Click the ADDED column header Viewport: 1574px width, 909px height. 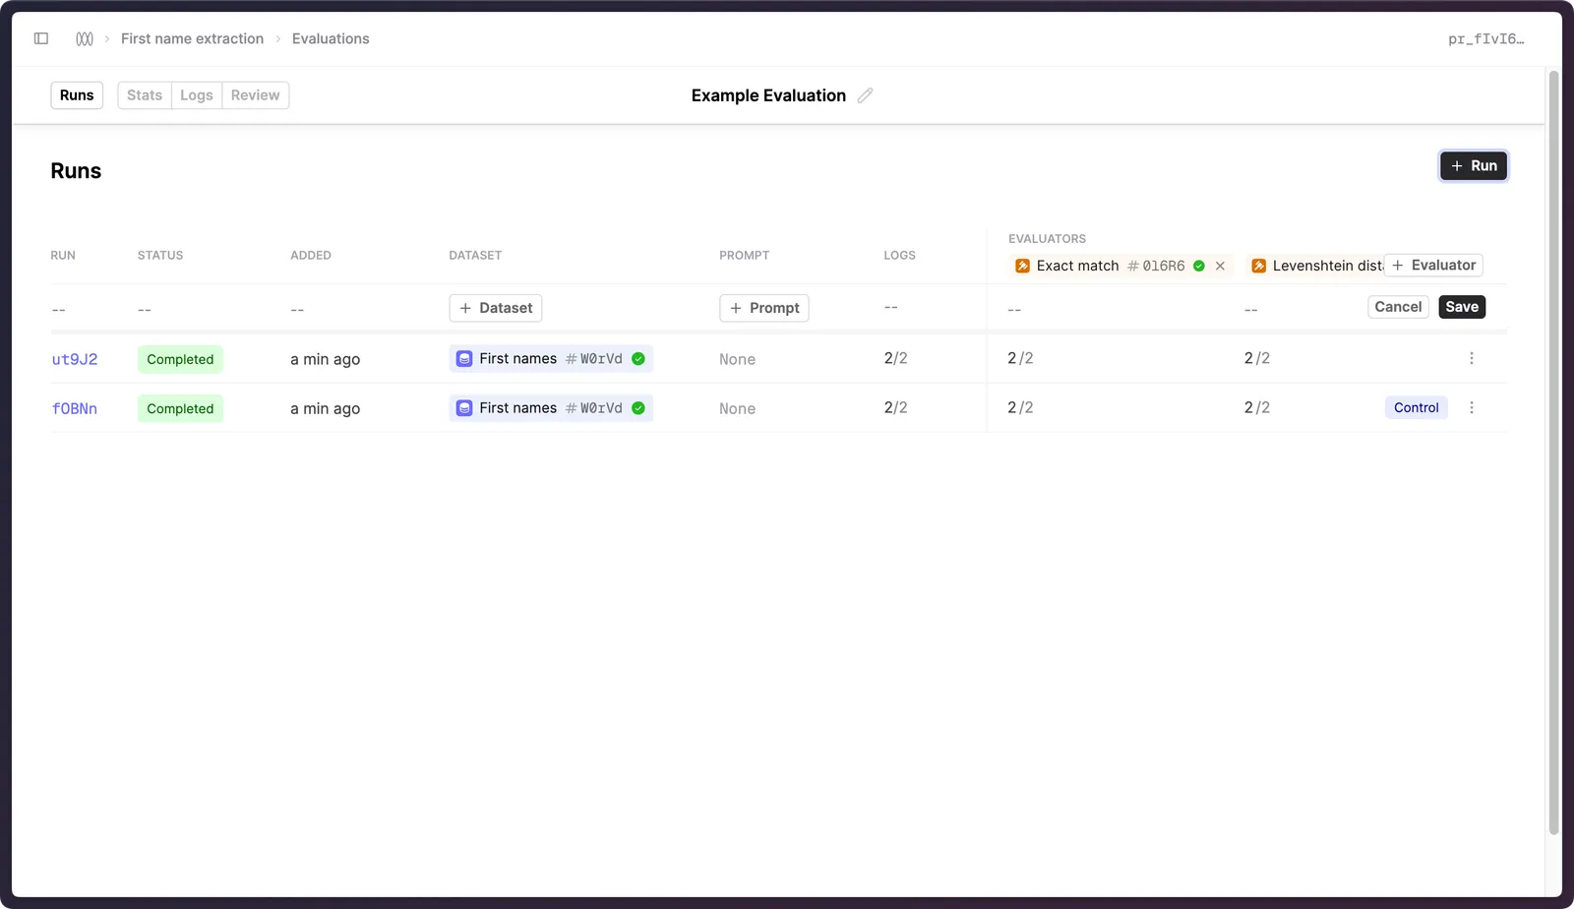point(311,255)
